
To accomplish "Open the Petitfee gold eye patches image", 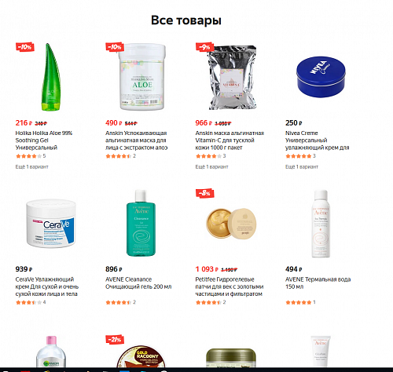I will click(231, 223).
